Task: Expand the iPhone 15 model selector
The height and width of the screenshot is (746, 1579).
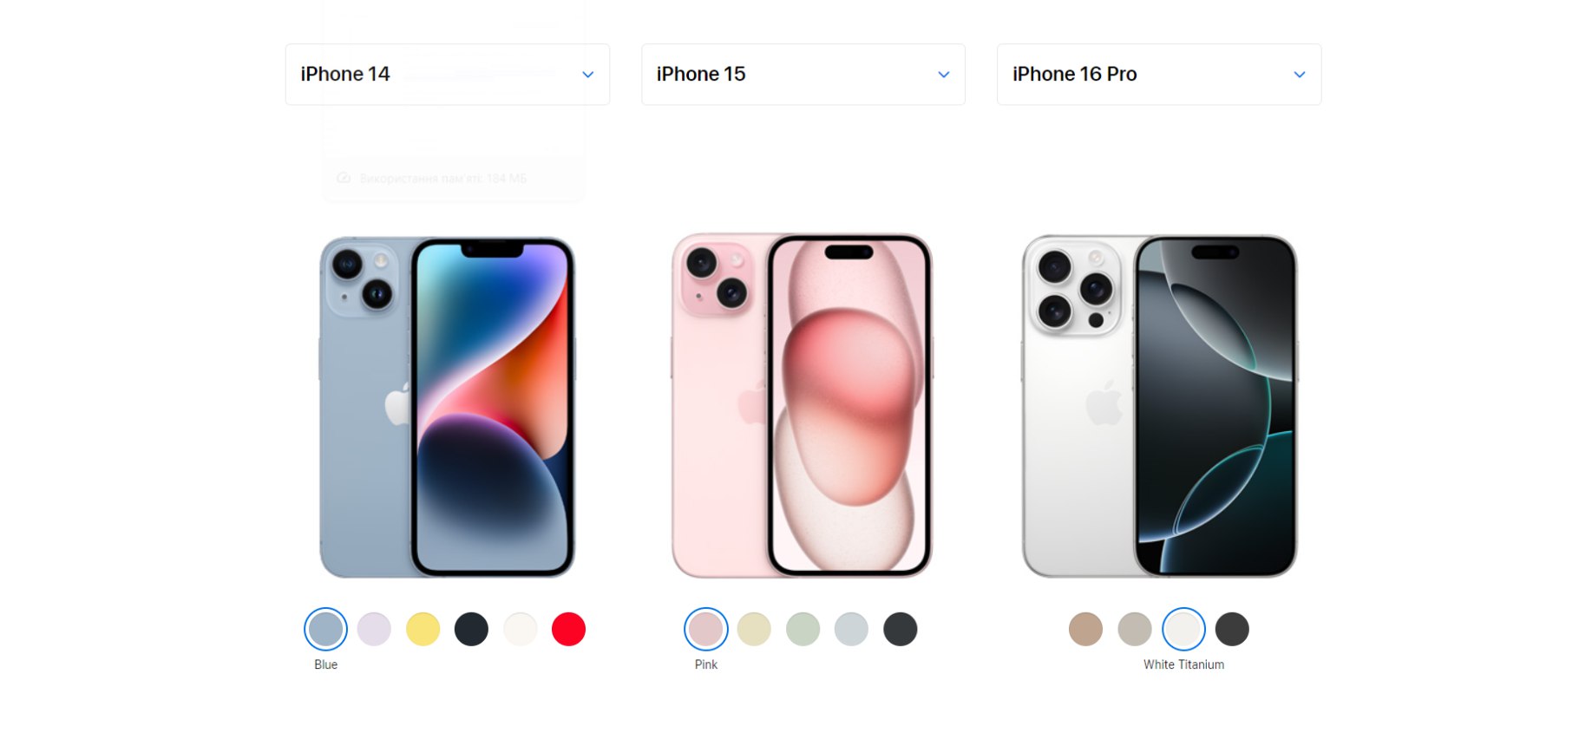Action: coord(803,75)
